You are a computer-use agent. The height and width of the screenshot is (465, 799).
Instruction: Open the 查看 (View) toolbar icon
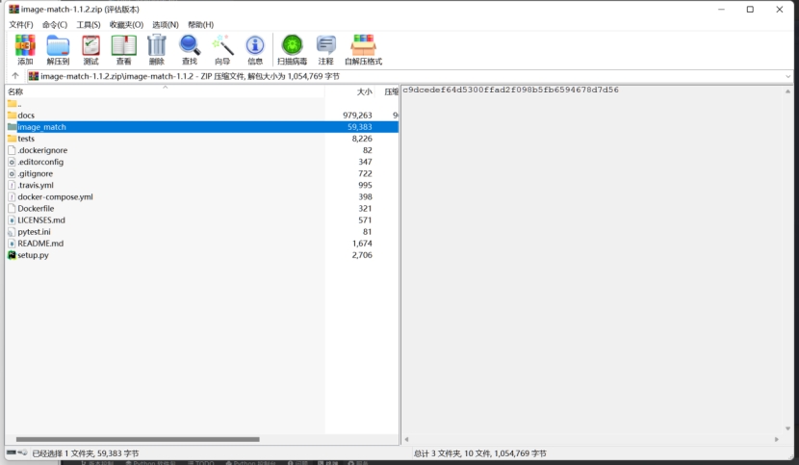[123, 48]
